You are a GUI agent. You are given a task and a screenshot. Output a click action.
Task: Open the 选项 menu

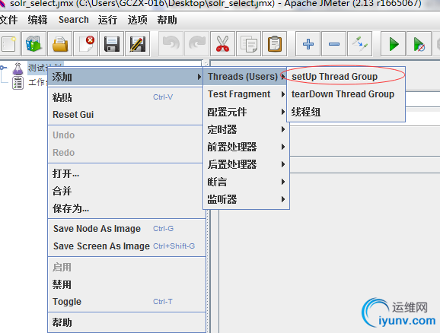pos(138,20)
